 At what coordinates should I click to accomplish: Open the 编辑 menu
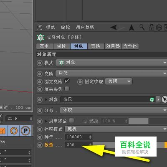point(66,27)
